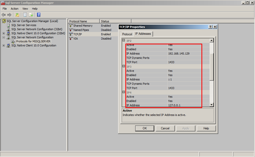
Task: Click the IP3 Enabled value Yes
Action: click(170, 75)
